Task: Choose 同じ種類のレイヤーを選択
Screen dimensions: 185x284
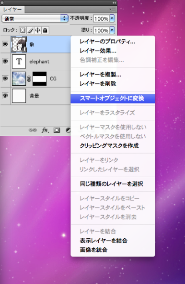Action: 113,184
